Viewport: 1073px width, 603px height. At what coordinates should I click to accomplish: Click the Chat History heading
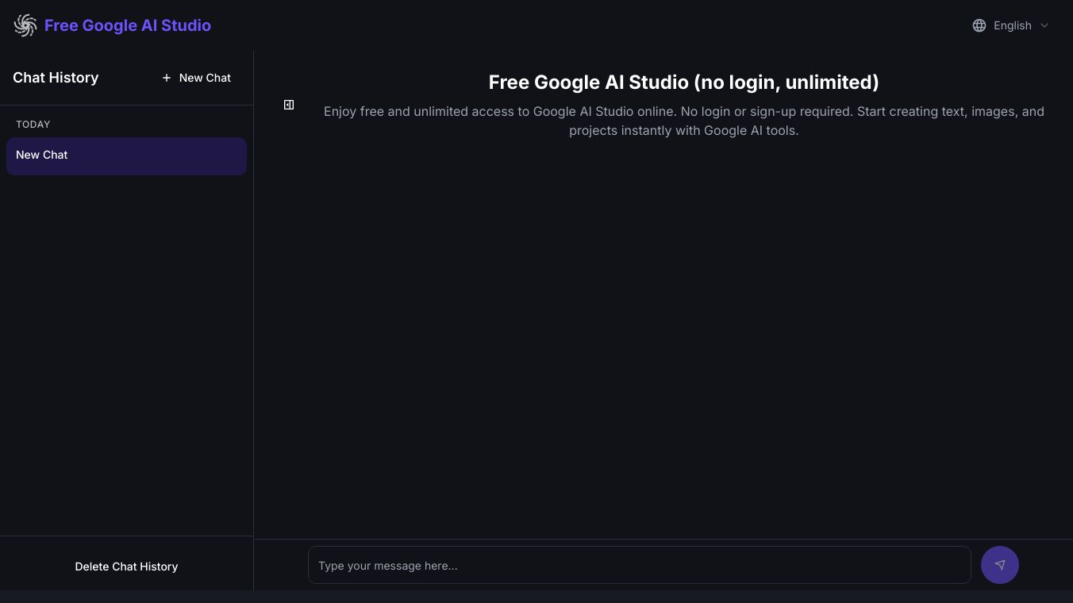(x=56, y=78)
